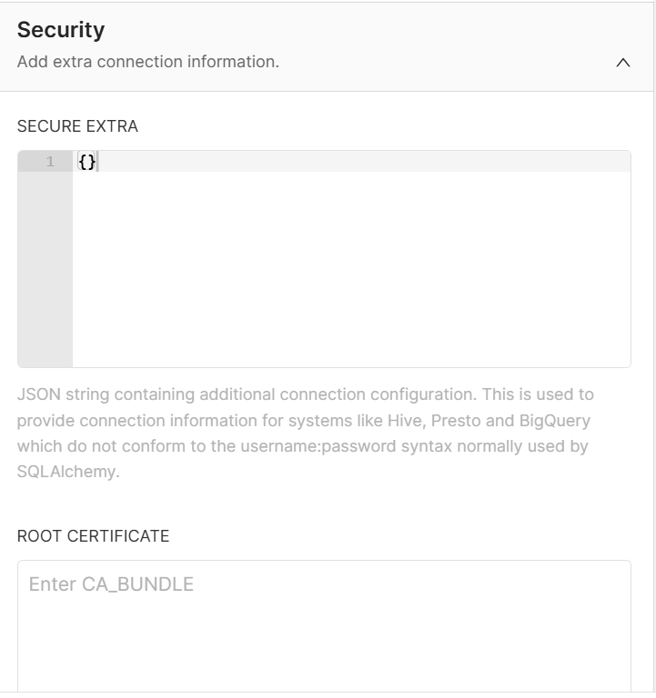Click the ROOT CERTIFICATE field label
This screenshot has height=698, width=656.
(93, 536)
